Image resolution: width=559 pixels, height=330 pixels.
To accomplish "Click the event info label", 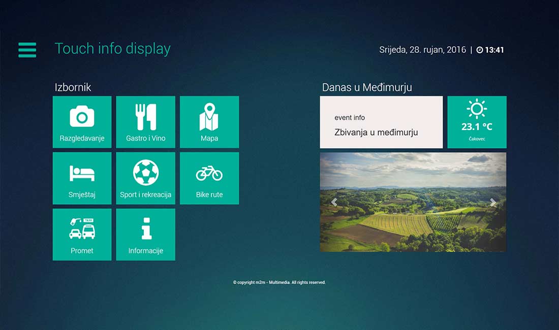I will 350,117.
